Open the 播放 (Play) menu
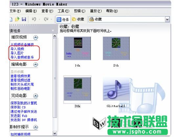 tap(96, 11)
